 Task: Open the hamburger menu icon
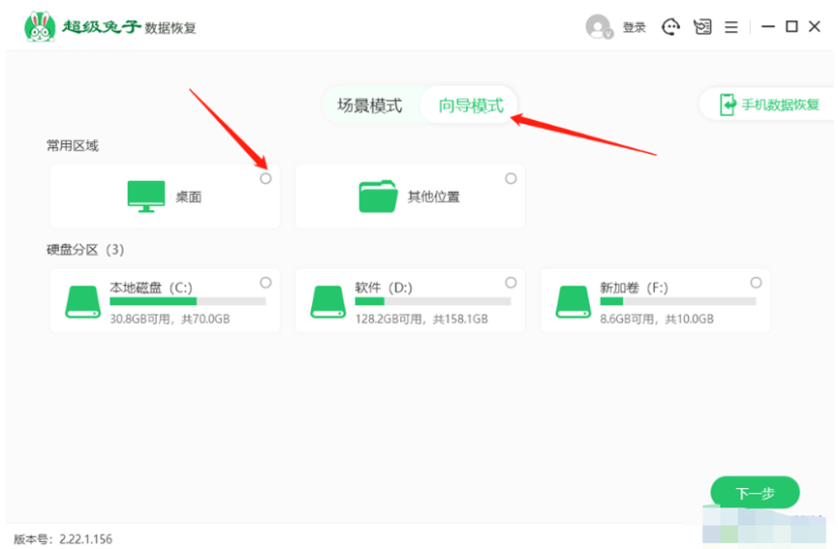pyautogui.click(x=731, y=27)
